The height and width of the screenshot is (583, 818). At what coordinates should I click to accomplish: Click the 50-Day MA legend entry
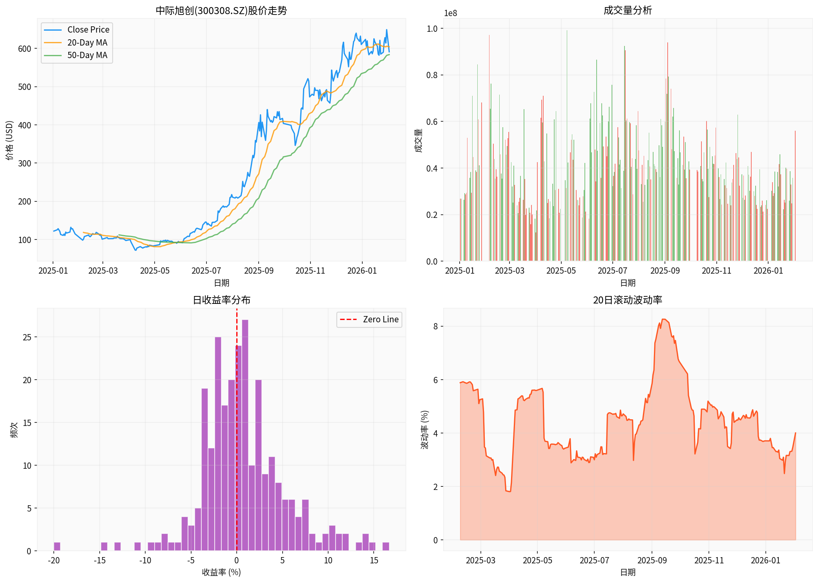coord(87,55)
